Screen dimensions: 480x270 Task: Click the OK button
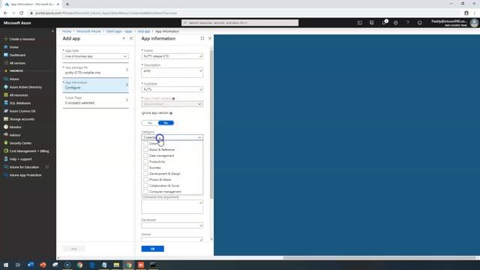[x=152, y=249]
